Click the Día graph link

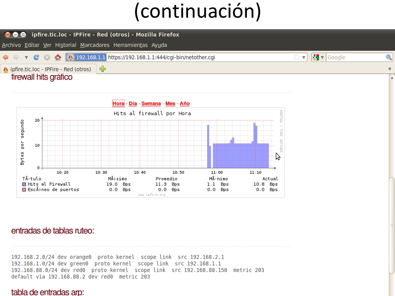tap(133, 104)
